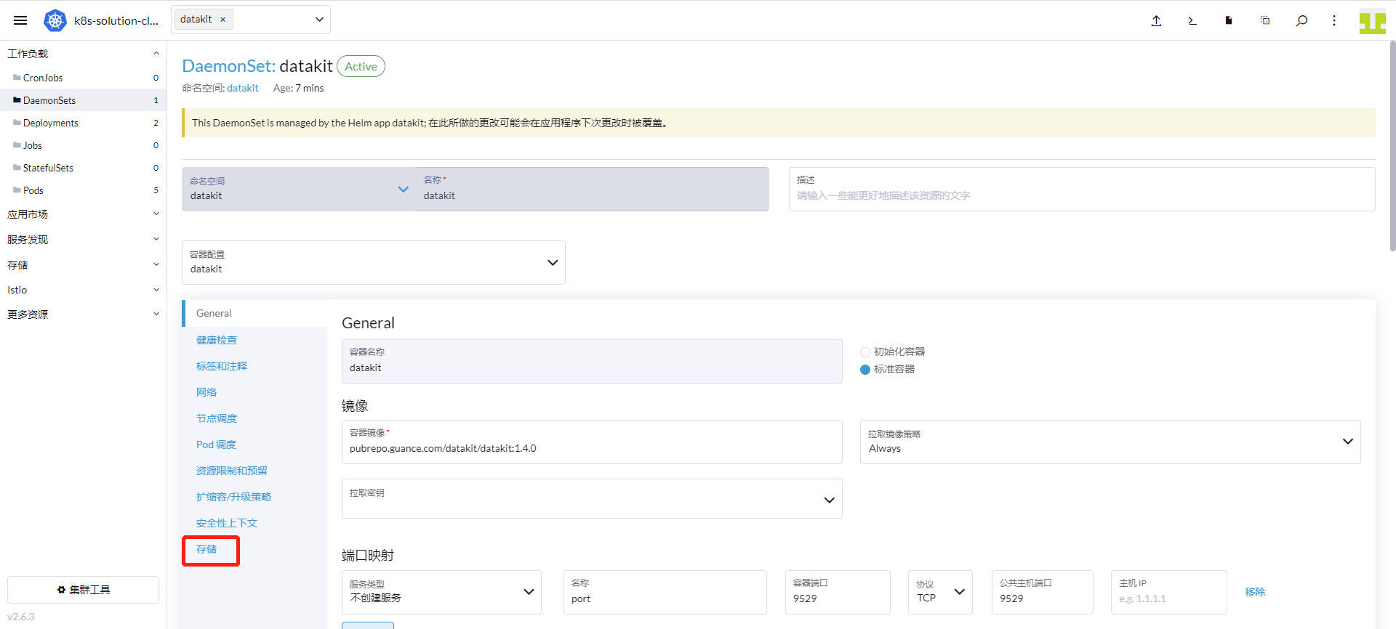Open the 拉取密钥 dropdown
1396x629 pixels.
(x=592, y=498)
